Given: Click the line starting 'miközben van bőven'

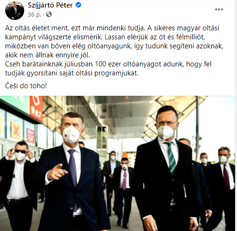Looking at the screenshot, I should (114, 46).
